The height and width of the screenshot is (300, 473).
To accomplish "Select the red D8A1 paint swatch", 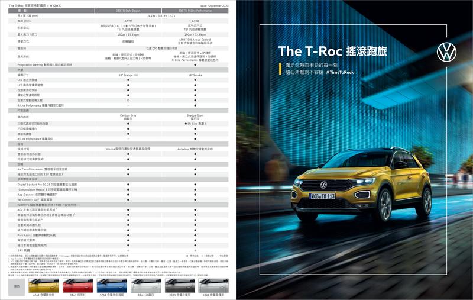I will [78, 286].
